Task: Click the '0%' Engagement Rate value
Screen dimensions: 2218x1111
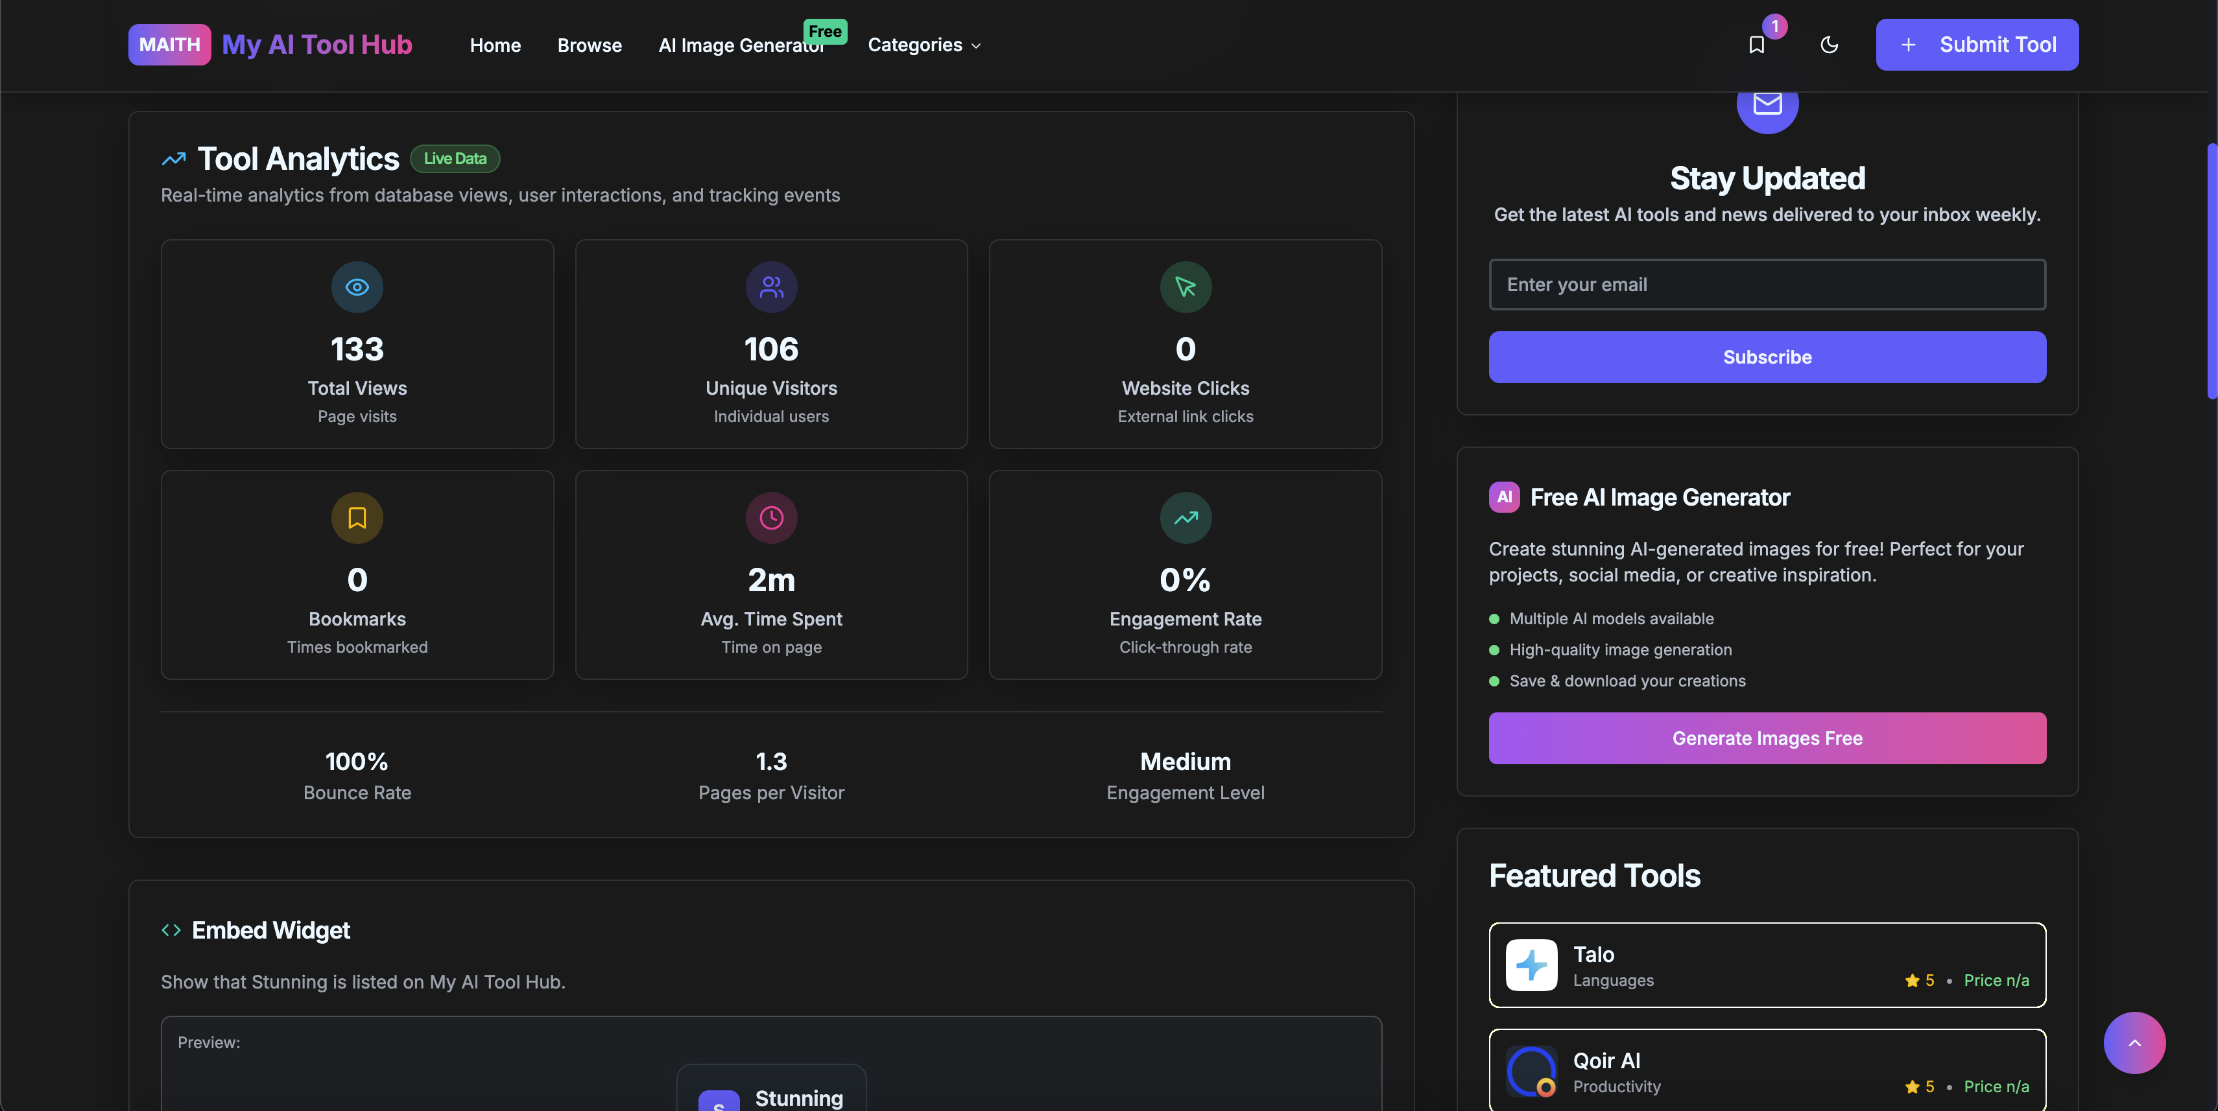Action: [1186, 580]
